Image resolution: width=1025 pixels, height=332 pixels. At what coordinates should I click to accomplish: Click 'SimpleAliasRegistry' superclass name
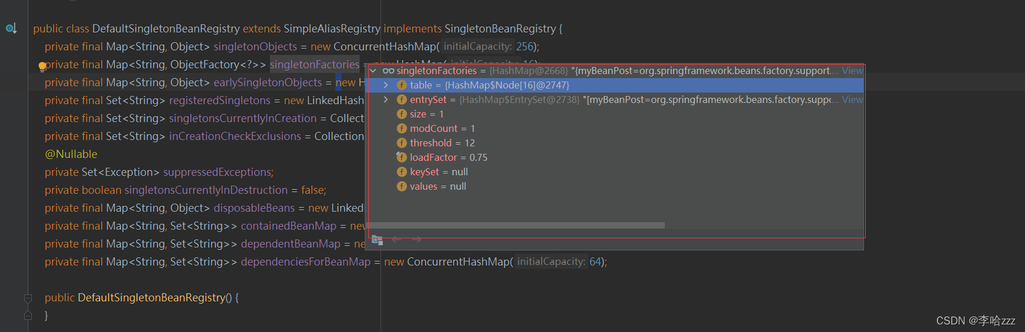coord(332,28)
